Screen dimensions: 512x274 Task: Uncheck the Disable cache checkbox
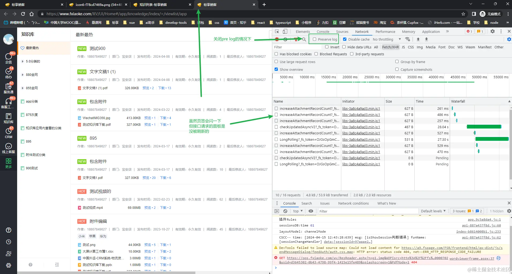point(345,39)
